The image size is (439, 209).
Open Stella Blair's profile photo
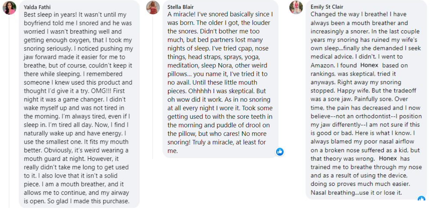point(153,7)
